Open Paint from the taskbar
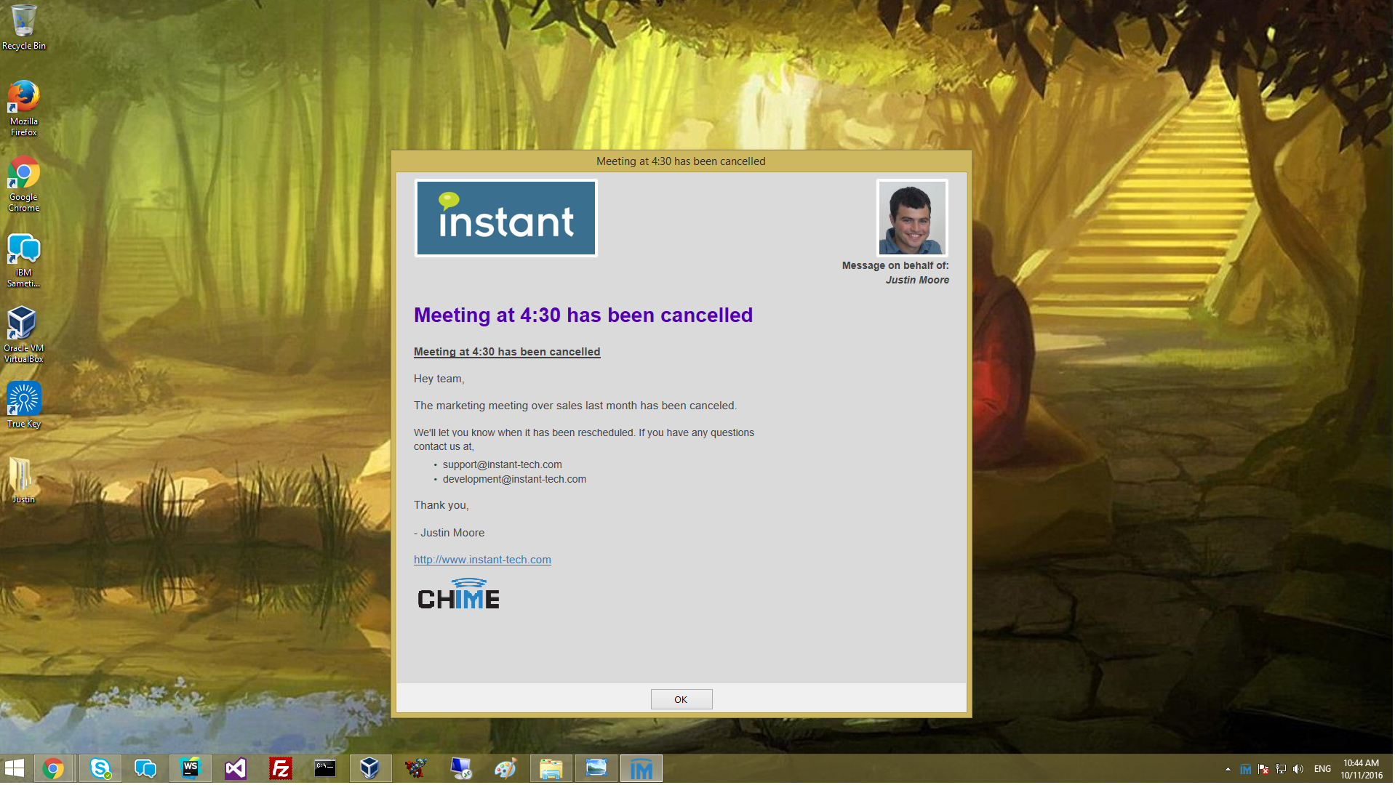This screenshot has width=1395, height=785. tap(506, 769)
